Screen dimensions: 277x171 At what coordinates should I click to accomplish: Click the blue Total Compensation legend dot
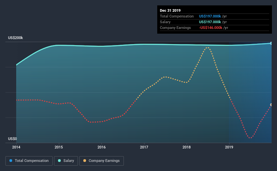coord(11,161)
